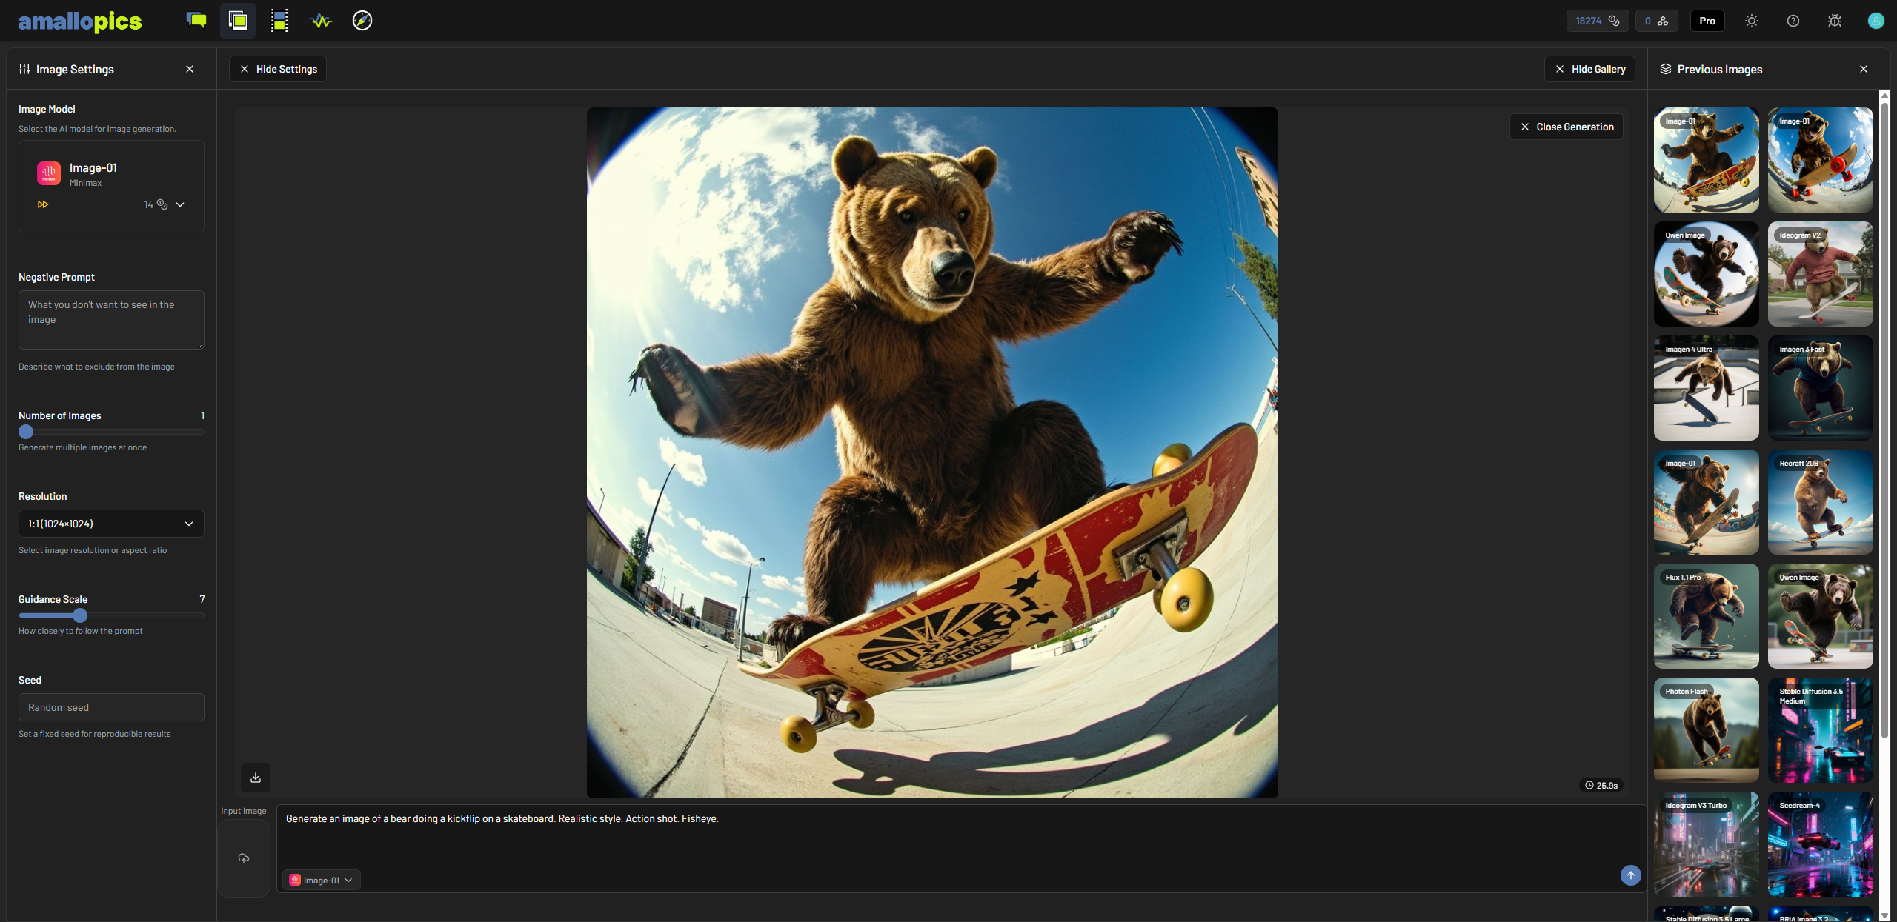Adjust the Guidance Scale slider handle
The height and width of the screenshot is (922, 1897).
(80, 615)
